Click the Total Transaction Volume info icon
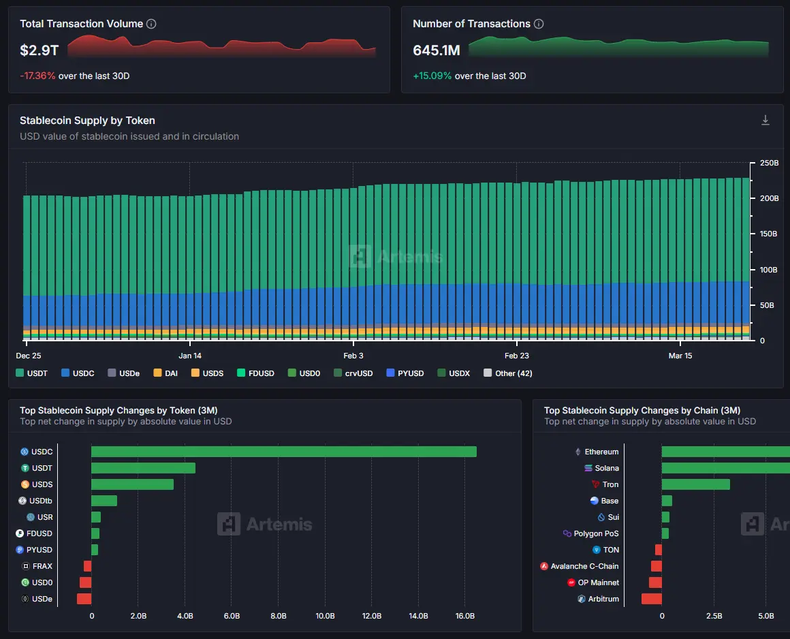The height and width of the screenshot is (639, 790). click(151, 24)
